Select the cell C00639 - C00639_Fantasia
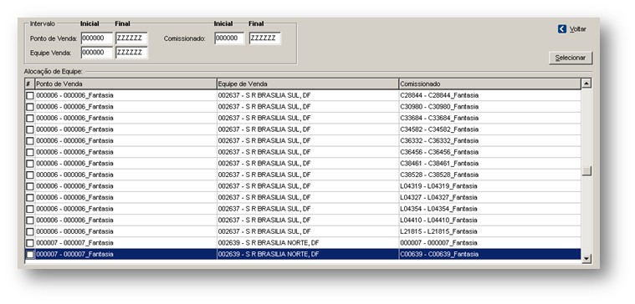The width and height of the screenshot is (635, 304). coord(489,254)
